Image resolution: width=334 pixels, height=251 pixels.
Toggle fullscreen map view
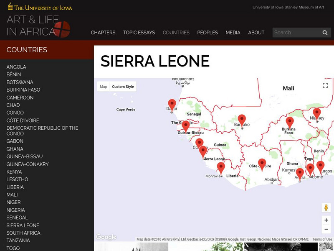tap(325, 85)
